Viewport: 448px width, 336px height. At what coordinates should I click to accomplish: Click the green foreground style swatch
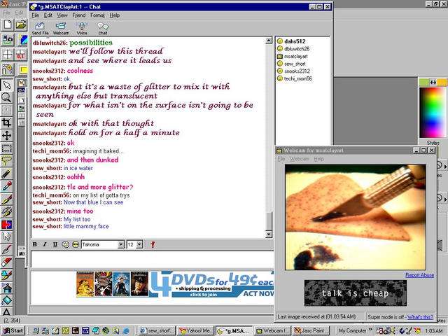pyautogui.click(x=423, y=83)
